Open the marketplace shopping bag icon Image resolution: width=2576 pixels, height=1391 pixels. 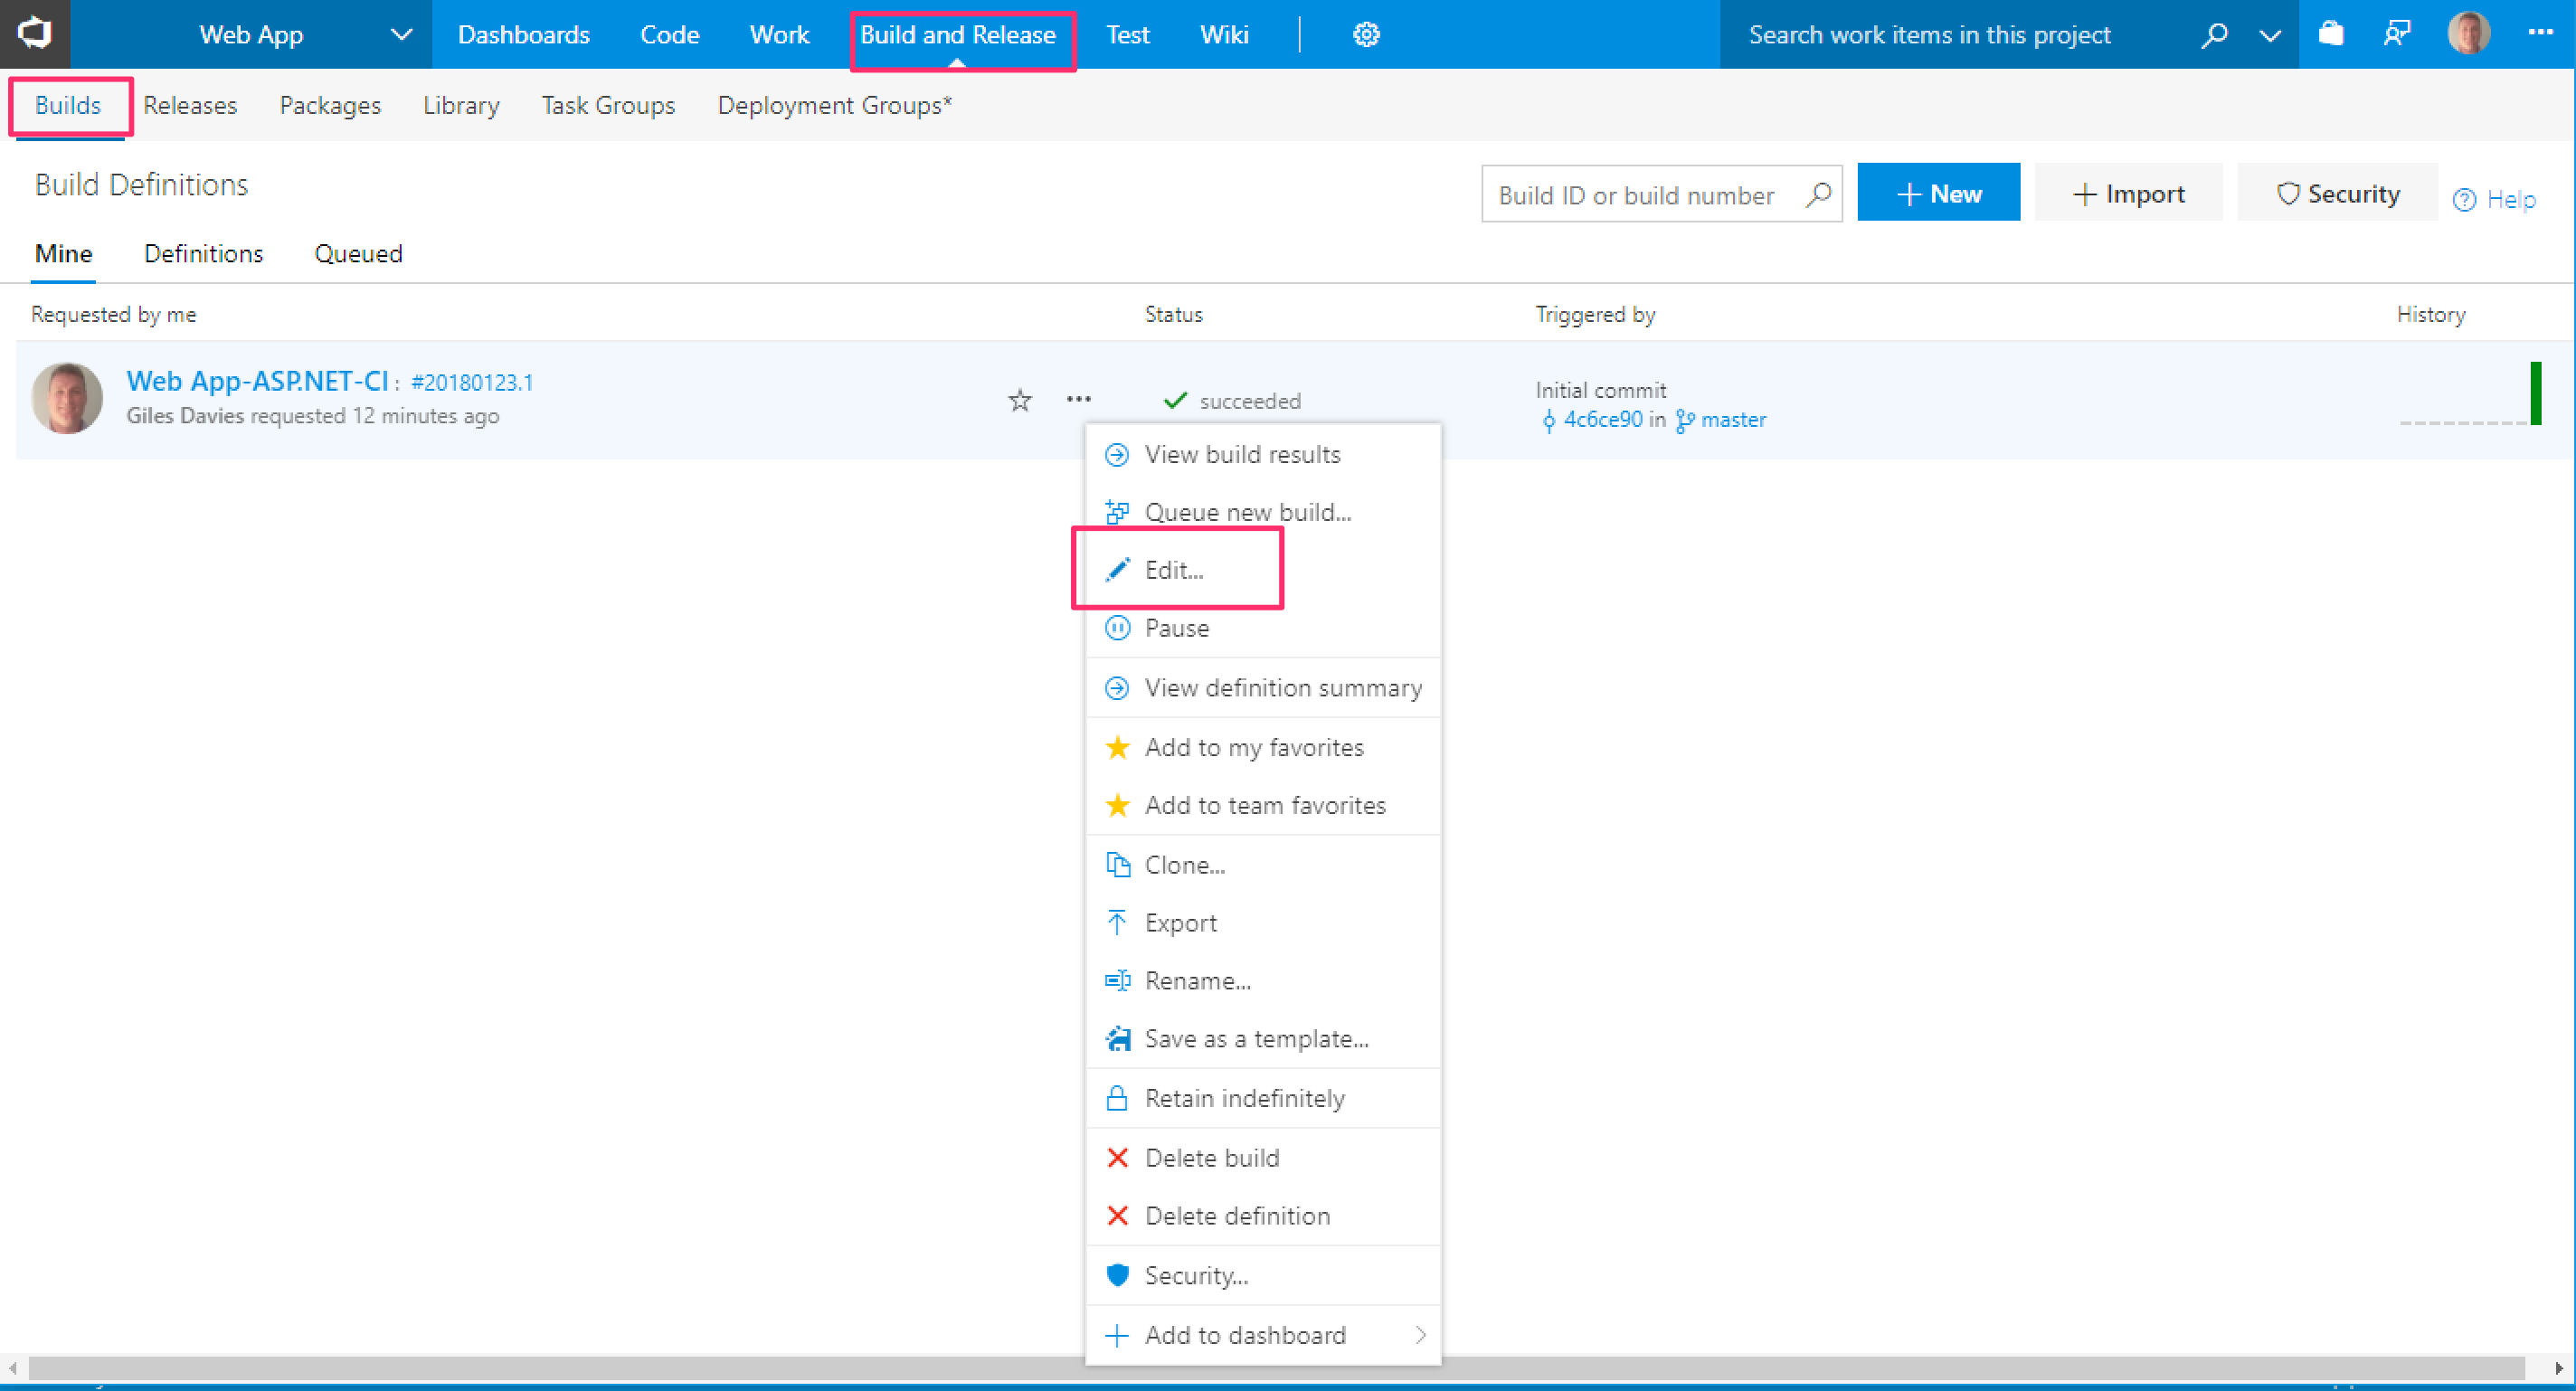(x=2331, y=35)
